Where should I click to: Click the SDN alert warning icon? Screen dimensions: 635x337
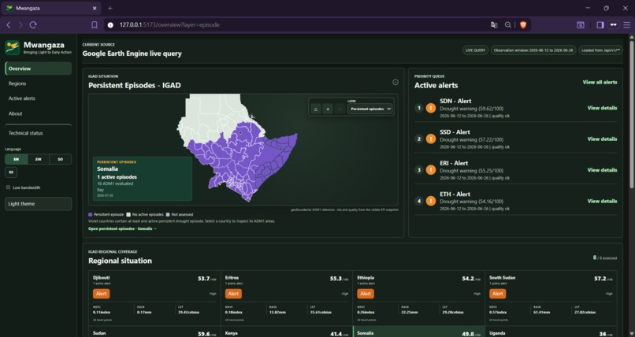pos(431,108)
